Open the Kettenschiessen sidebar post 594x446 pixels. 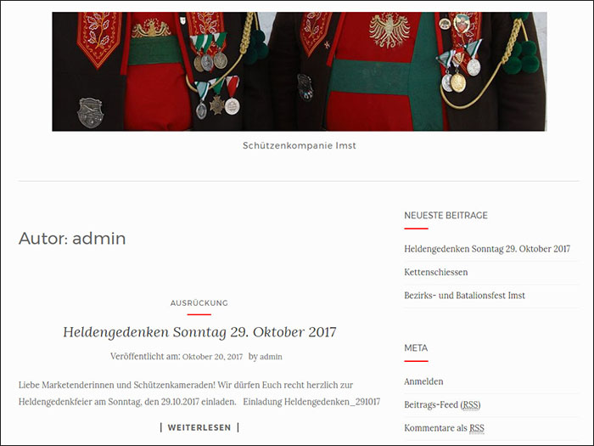pos(435,272)
